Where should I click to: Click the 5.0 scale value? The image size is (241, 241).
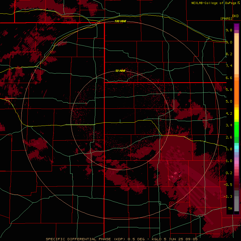pyautogui.click(x=229, y=101)
